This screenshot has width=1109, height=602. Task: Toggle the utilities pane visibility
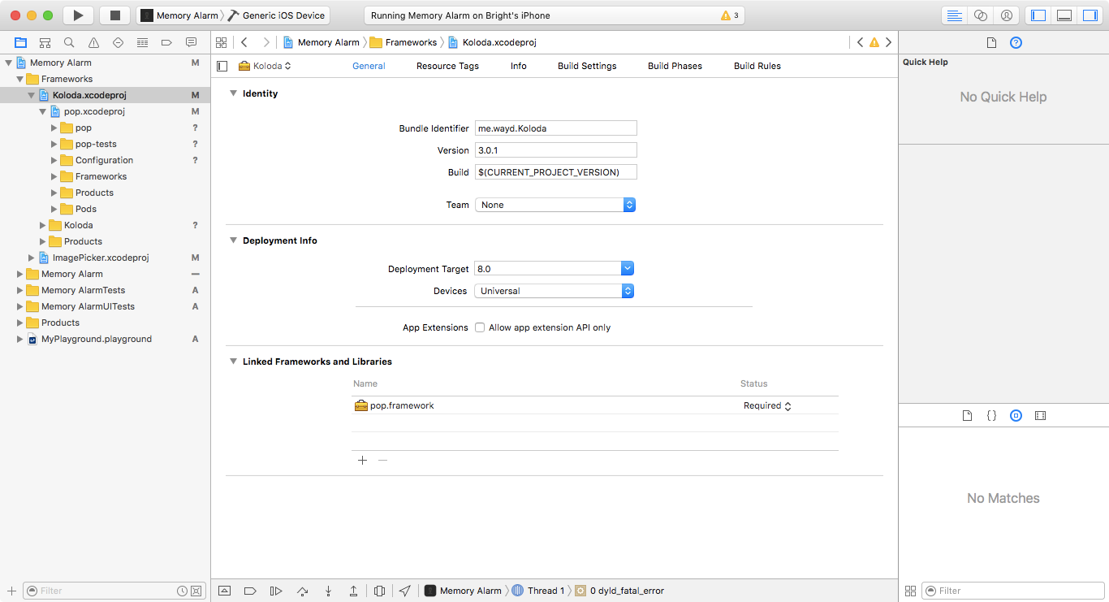[x=1089, y=15]
